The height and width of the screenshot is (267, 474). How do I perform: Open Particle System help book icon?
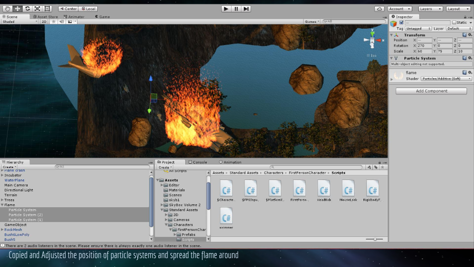(464, 58)
